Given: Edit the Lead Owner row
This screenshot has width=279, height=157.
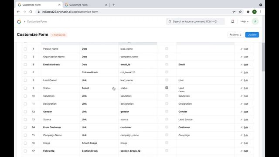Looking at the screenshot, I should (x=244, y=80).
